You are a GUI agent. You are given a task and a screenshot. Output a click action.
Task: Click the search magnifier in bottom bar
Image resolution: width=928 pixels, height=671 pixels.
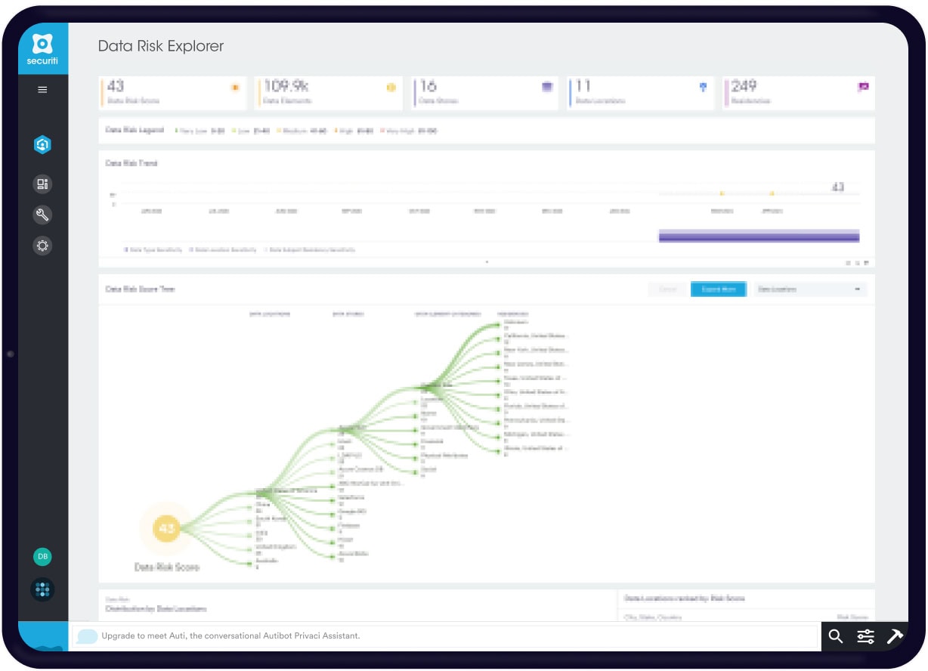pos(835,636)
